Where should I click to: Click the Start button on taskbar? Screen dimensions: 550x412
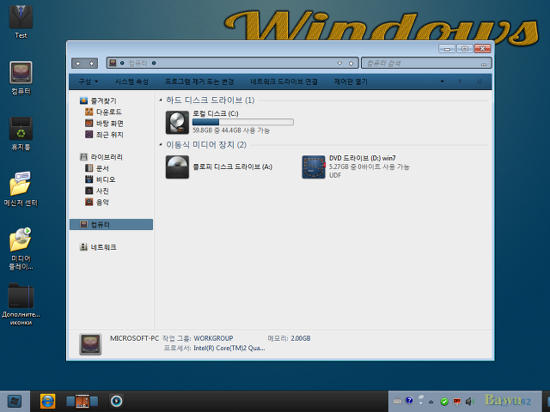(x=15, y=401)
